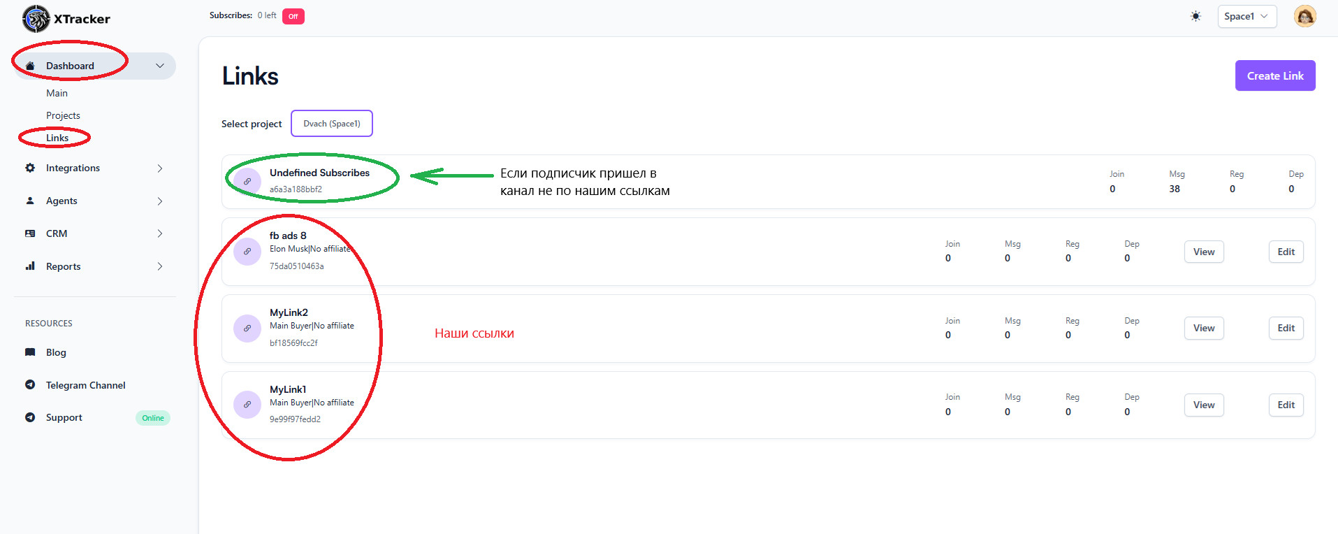This screenshot has height=534, width=1338.
Task: Open the user avatar profile
Action: pos(1304,16)
